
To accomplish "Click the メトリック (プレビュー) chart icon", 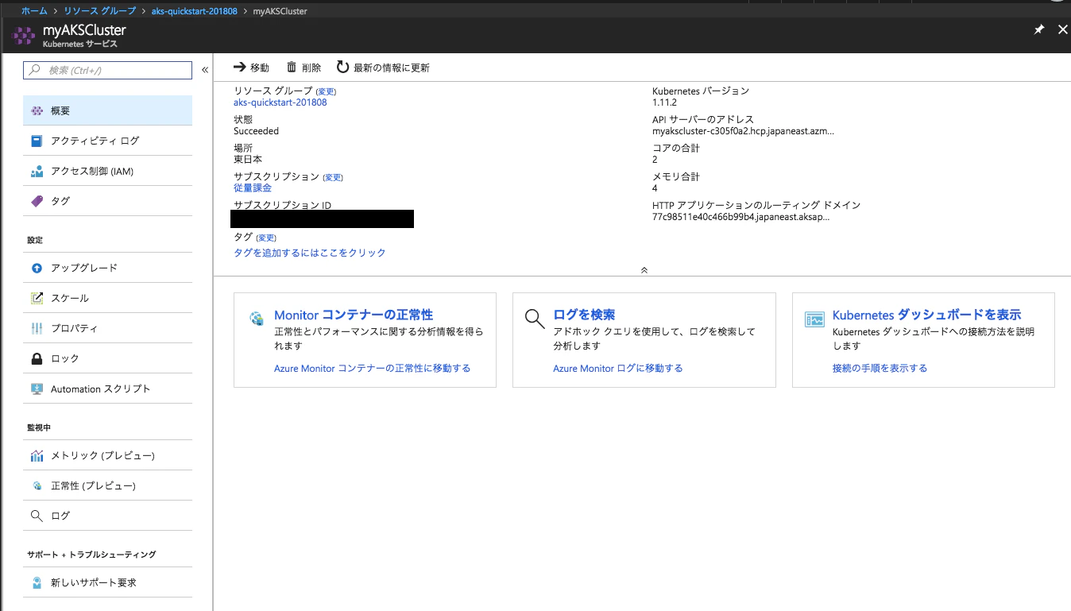I will point(37,455).
